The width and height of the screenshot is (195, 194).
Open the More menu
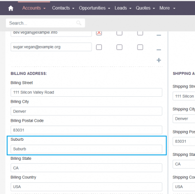(x=165, y=8)
